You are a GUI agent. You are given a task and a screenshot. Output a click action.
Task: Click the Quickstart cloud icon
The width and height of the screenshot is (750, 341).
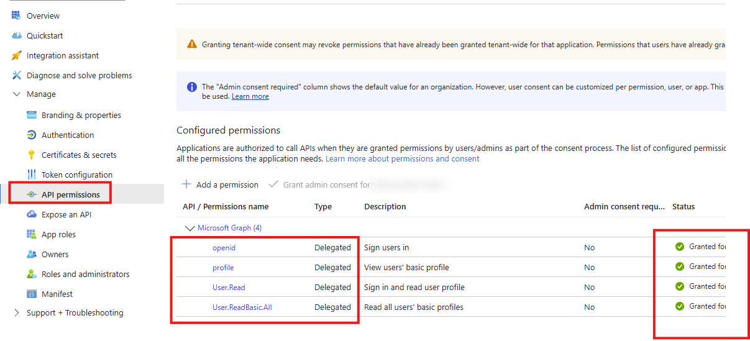pyautogui.click(x=16, y=35)
